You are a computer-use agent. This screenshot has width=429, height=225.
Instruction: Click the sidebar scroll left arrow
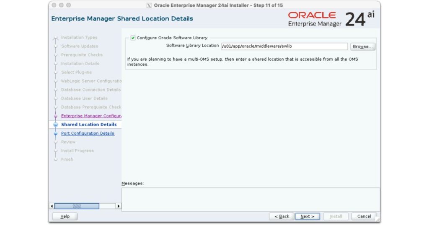coord(52,206)
